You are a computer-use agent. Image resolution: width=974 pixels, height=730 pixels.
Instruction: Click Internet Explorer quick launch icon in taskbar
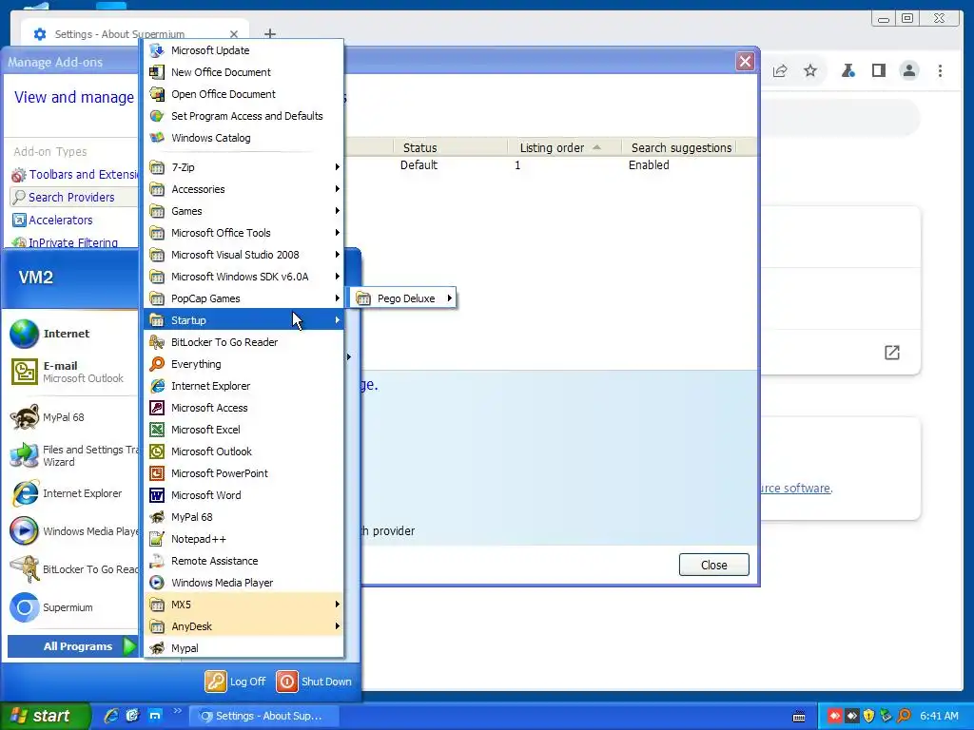(x=111, y=716)
